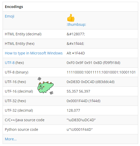Select the value 55,357 56,397

78,91
